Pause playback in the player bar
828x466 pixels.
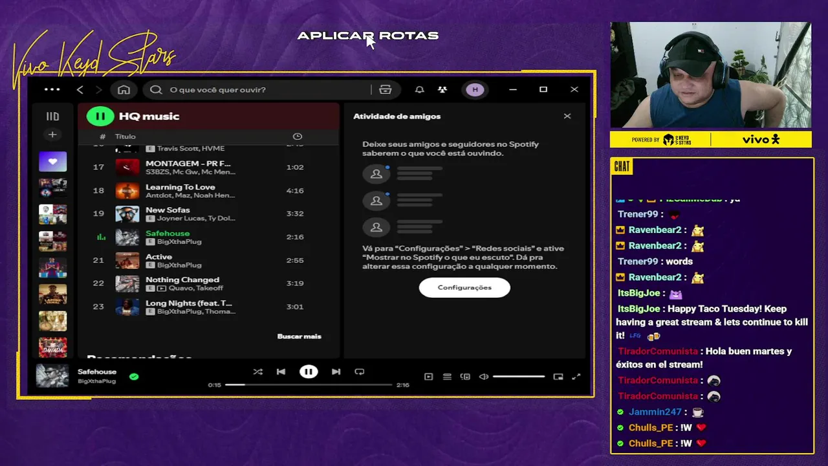click(x=309, y=372)
